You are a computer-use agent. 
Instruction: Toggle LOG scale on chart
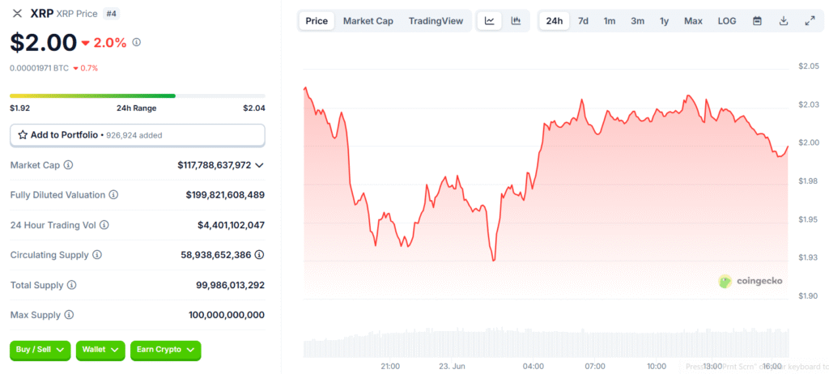click(726, 21)
